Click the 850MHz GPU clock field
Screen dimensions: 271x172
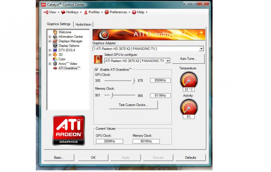[160, 80]
